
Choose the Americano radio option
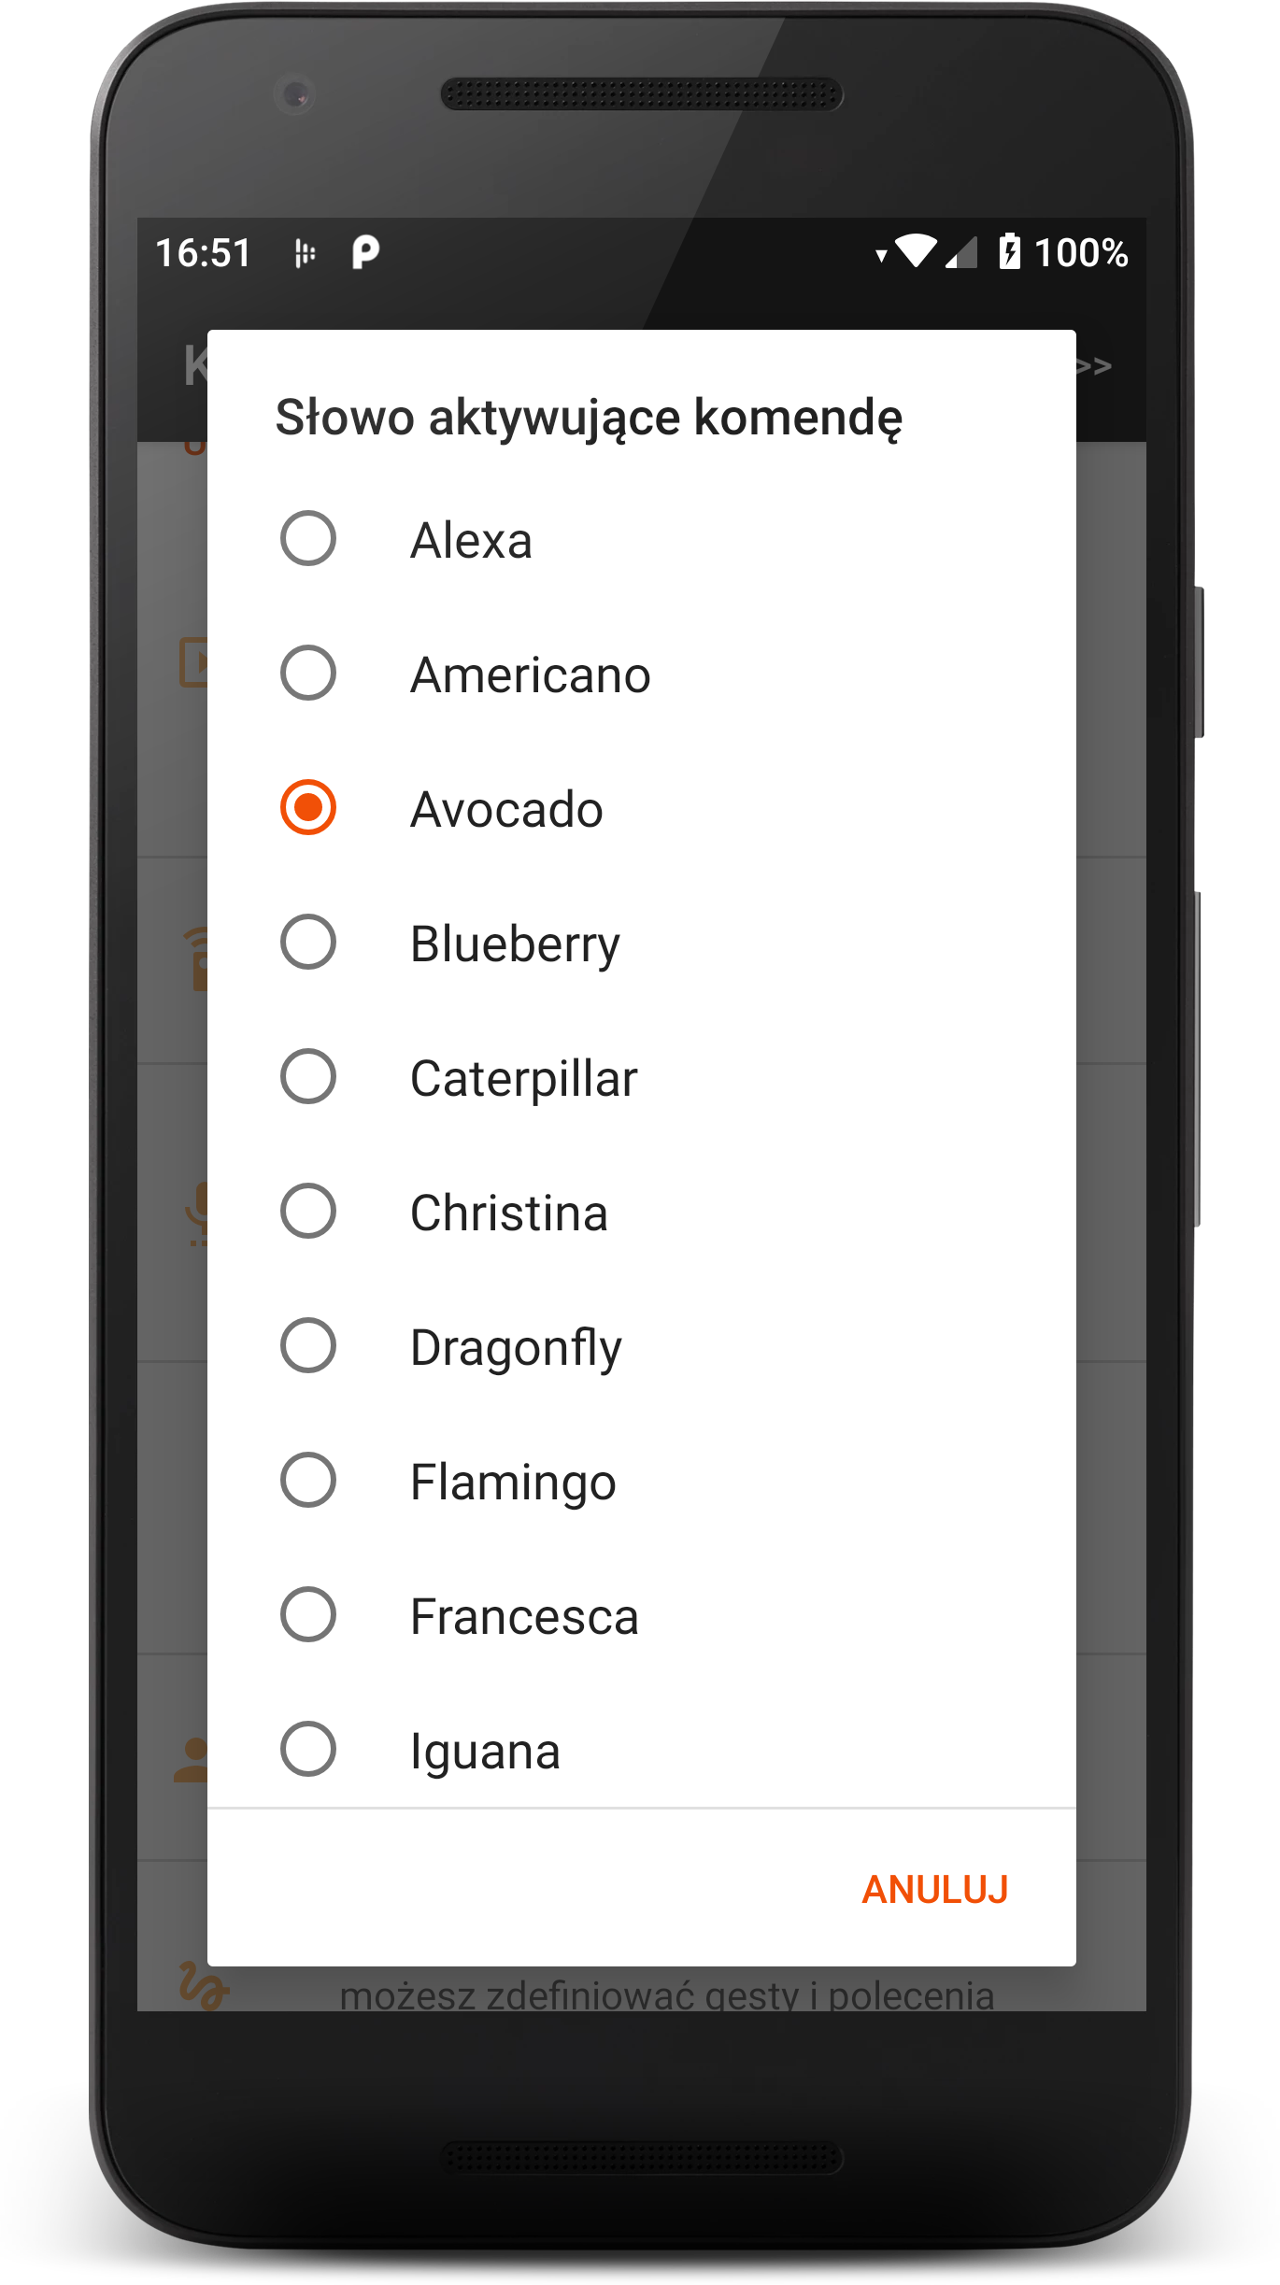(x=308, y=674)
